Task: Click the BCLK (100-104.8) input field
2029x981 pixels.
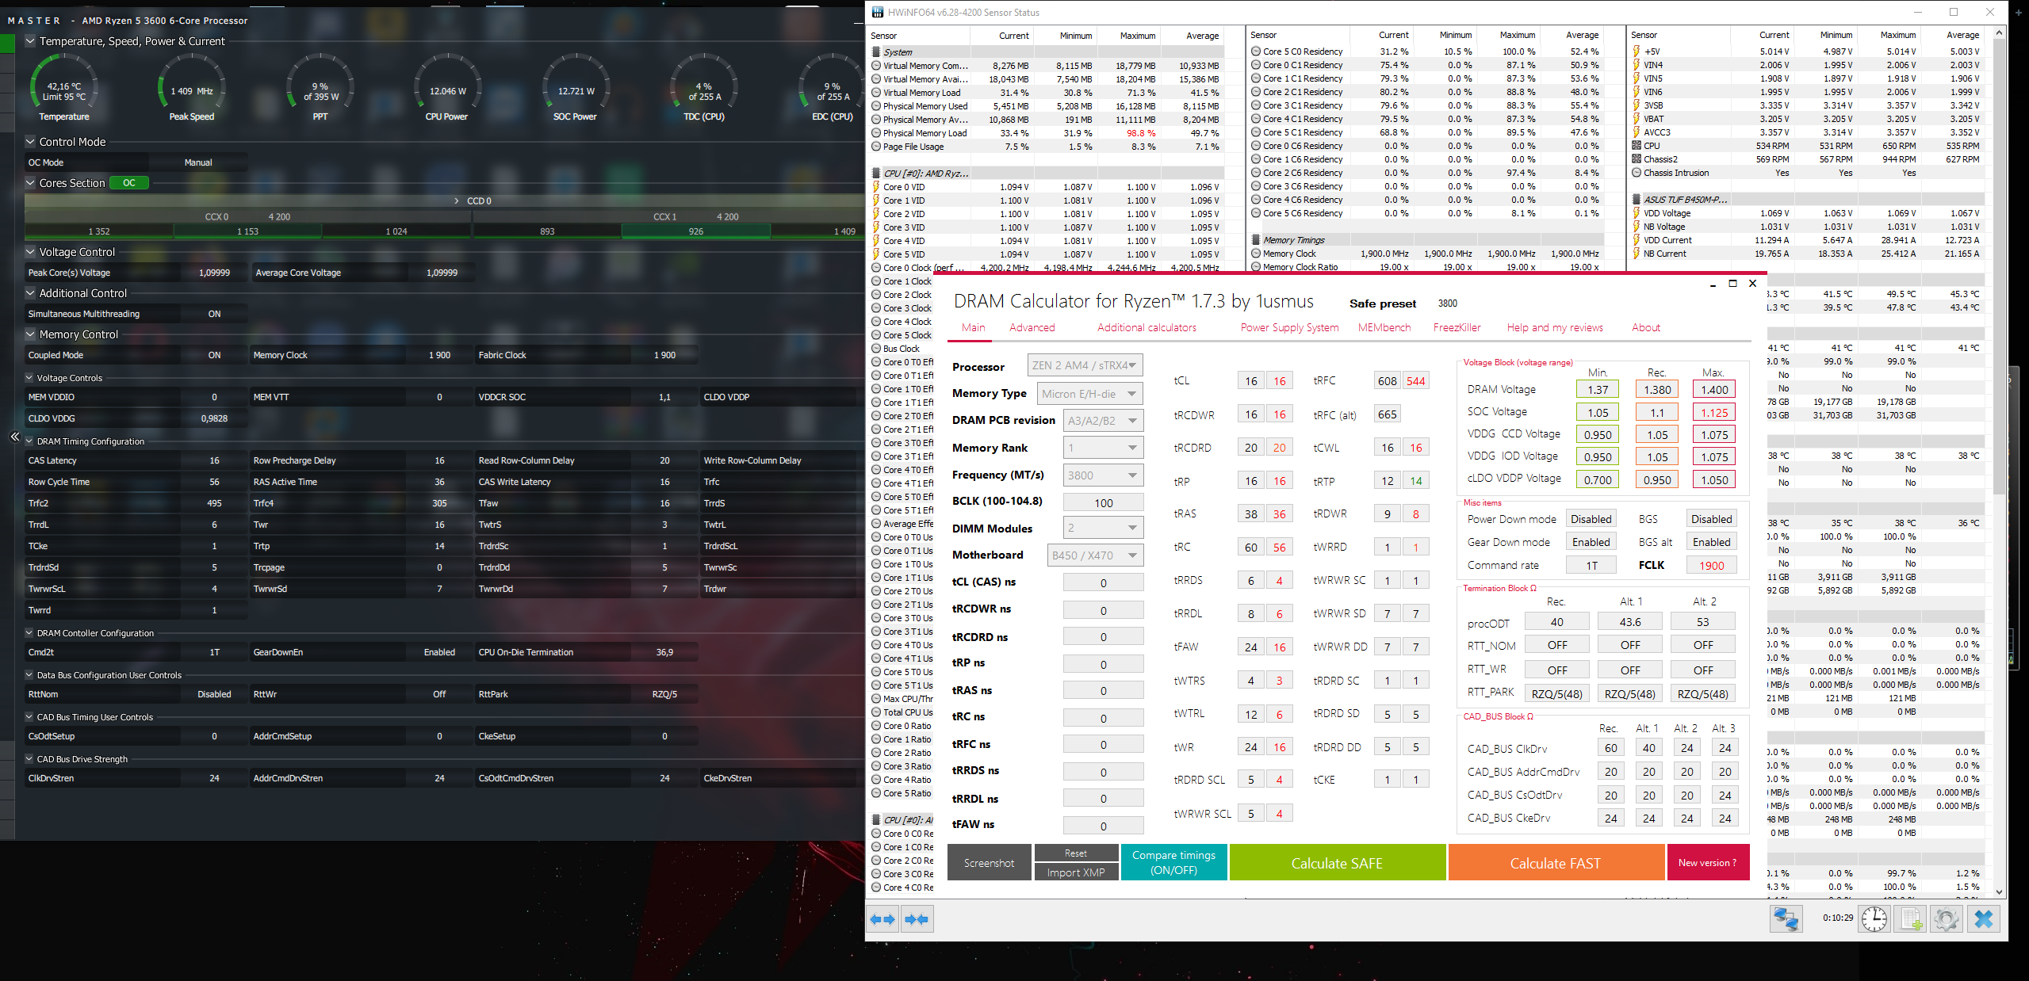Action: (1102, 503)
